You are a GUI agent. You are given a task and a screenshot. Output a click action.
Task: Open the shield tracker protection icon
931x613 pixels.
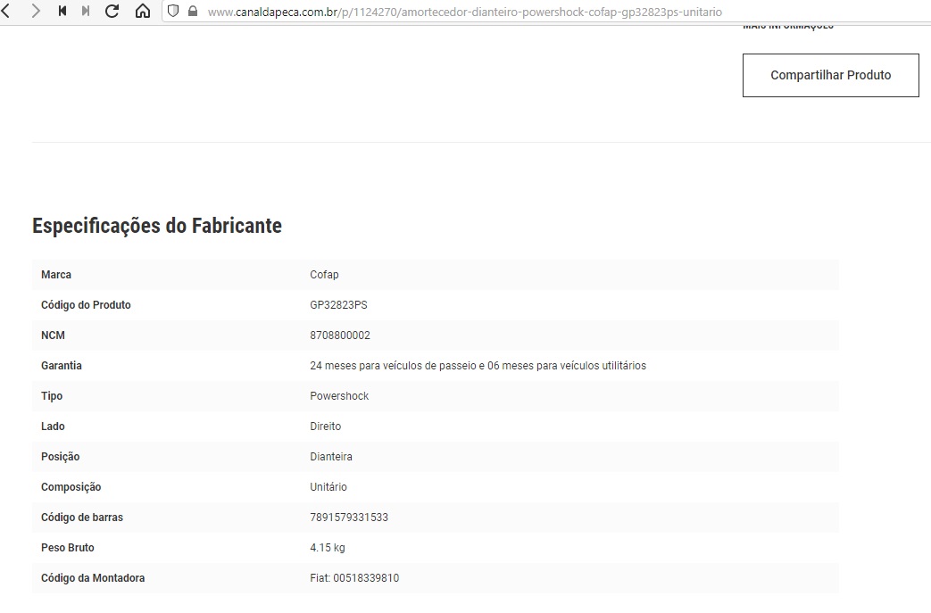point(173,12)
